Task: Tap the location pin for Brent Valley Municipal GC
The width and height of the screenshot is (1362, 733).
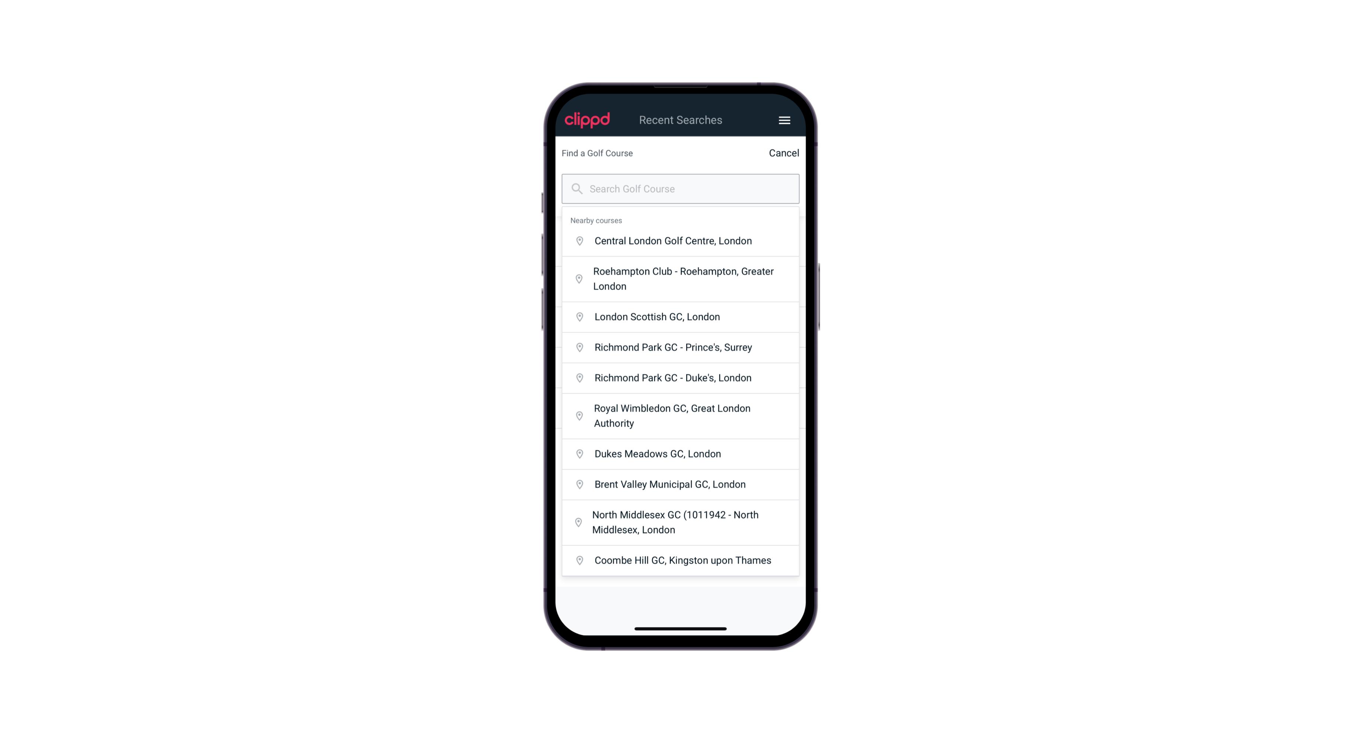Action: pyautogui.click(x=578, y=484)
